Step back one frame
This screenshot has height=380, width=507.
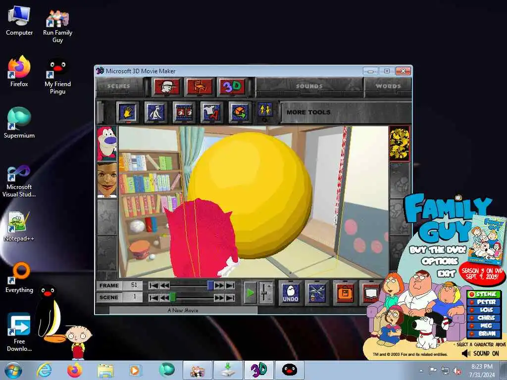tap(164, 285)
